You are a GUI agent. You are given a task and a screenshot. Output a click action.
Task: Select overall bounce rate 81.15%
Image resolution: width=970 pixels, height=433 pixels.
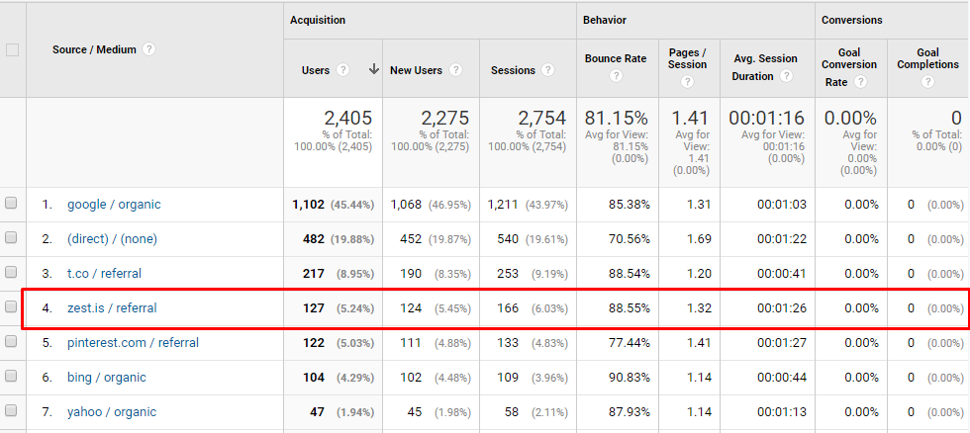616,118
